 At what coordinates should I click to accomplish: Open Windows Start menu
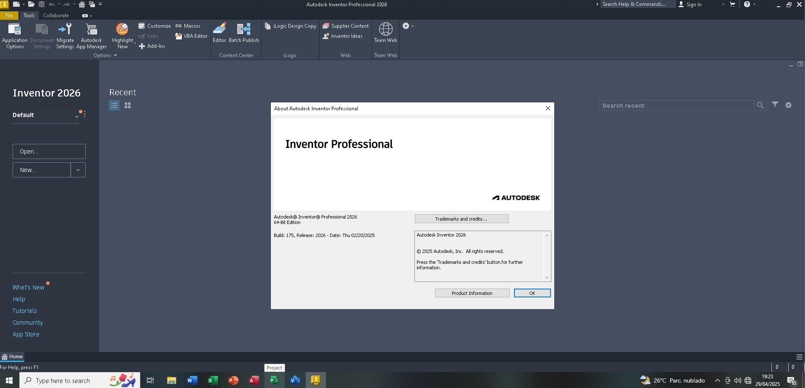(9, 380)
